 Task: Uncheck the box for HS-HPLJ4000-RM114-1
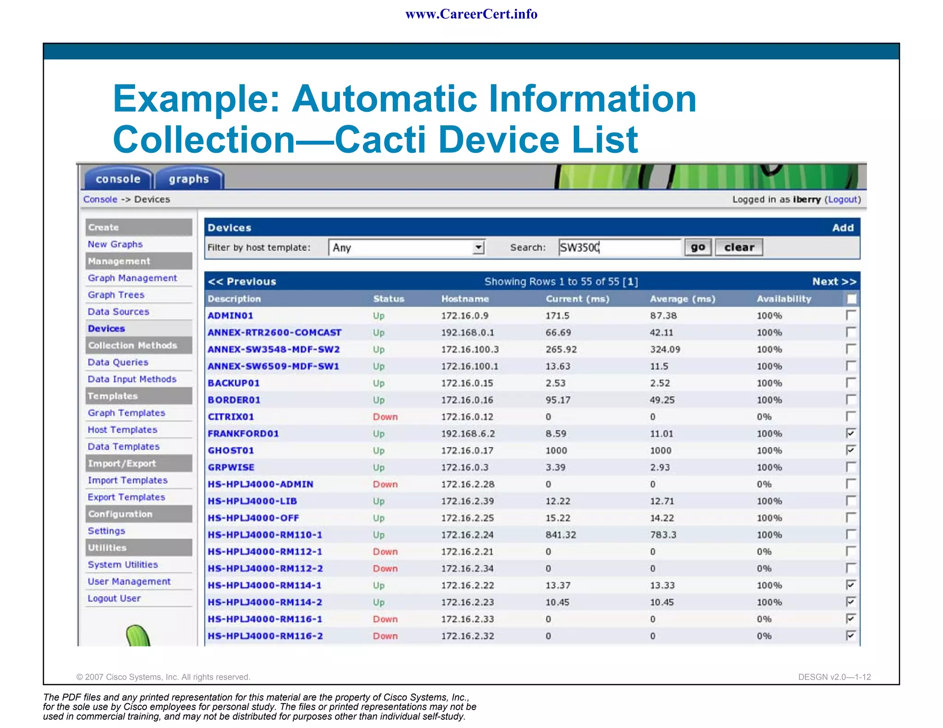click(x=851, y=585)
